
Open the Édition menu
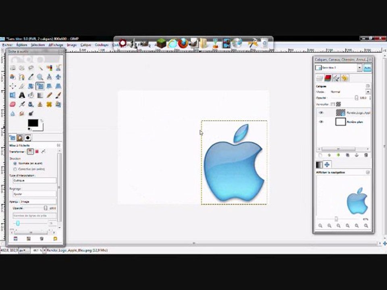(22, 45)
